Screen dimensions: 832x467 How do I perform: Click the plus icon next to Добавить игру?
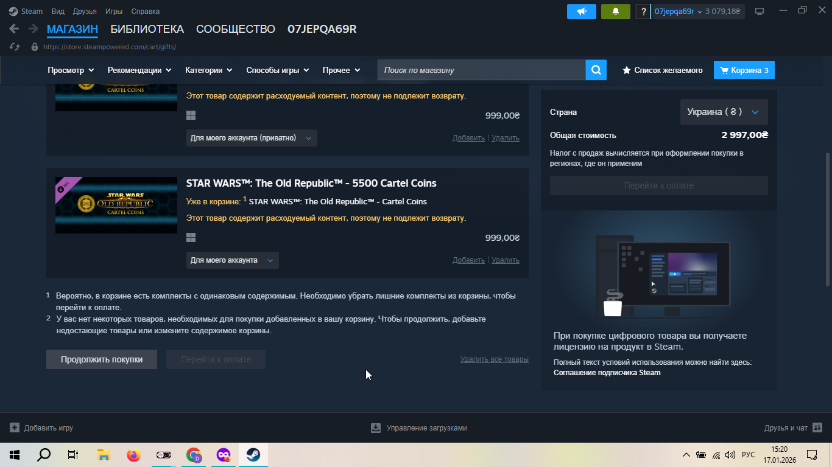pos(15,427)
